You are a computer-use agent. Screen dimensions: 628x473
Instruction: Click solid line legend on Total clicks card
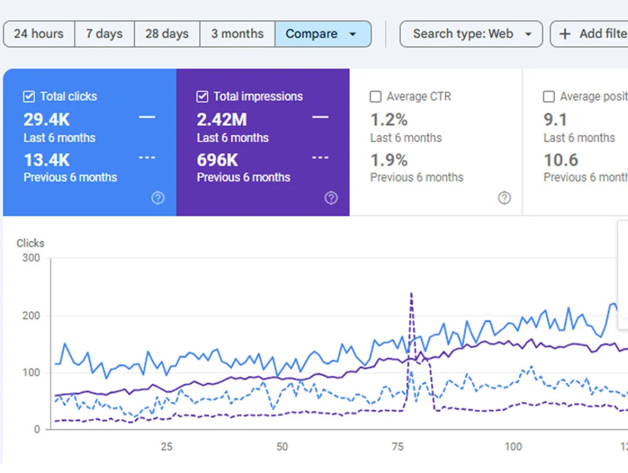147,117
